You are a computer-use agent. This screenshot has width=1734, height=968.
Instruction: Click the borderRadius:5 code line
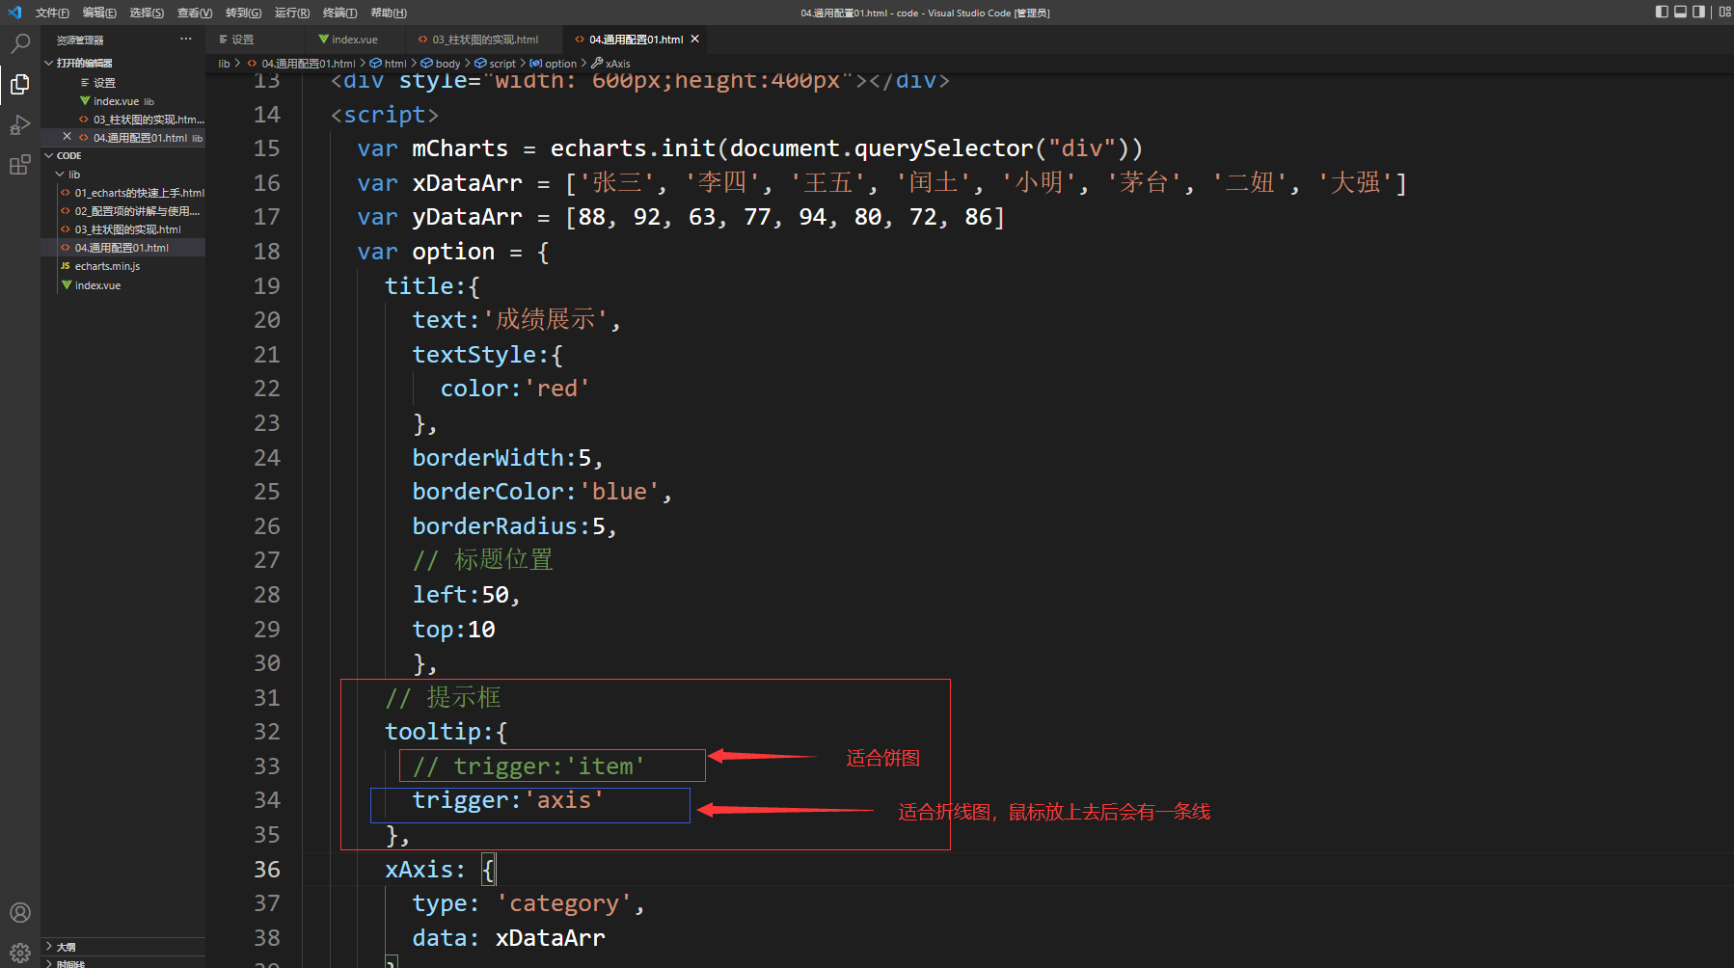[x=515, y=526]
